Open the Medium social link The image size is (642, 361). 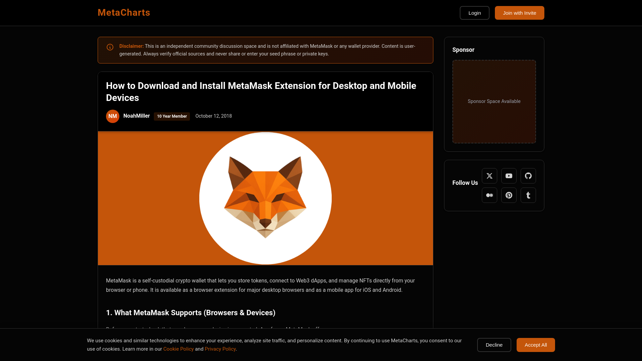tap(489, 195)
